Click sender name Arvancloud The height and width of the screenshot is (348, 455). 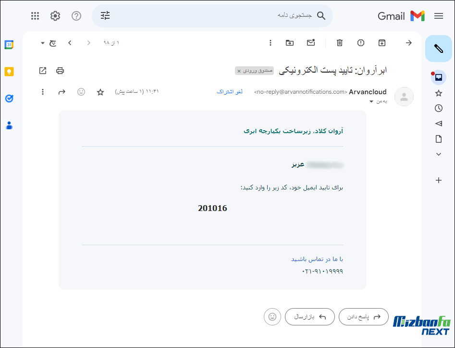pyautogui.click(x=368, y=92)
